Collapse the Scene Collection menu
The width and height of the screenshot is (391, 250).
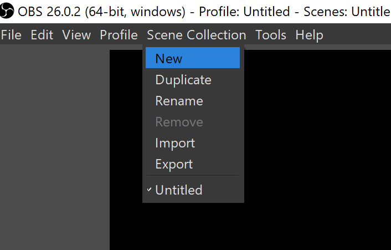pyautogui.click(x=196, y=35)
